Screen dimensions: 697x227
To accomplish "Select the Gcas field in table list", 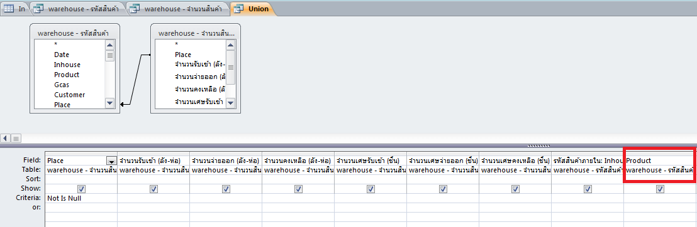I will pyautogui.click(x=62, y=85).
